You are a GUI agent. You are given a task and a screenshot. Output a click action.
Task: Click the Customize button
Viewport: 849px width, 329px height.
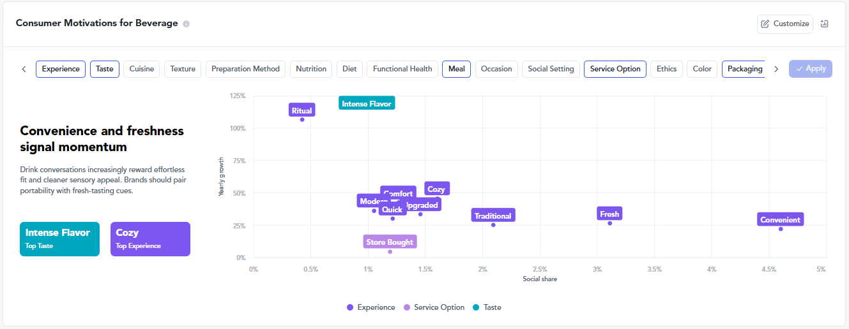click(785, 24)
